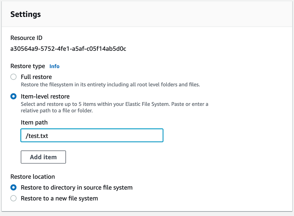
Task: Click the 'Restore the filesystem in its entirety' description
Action: 110,84
